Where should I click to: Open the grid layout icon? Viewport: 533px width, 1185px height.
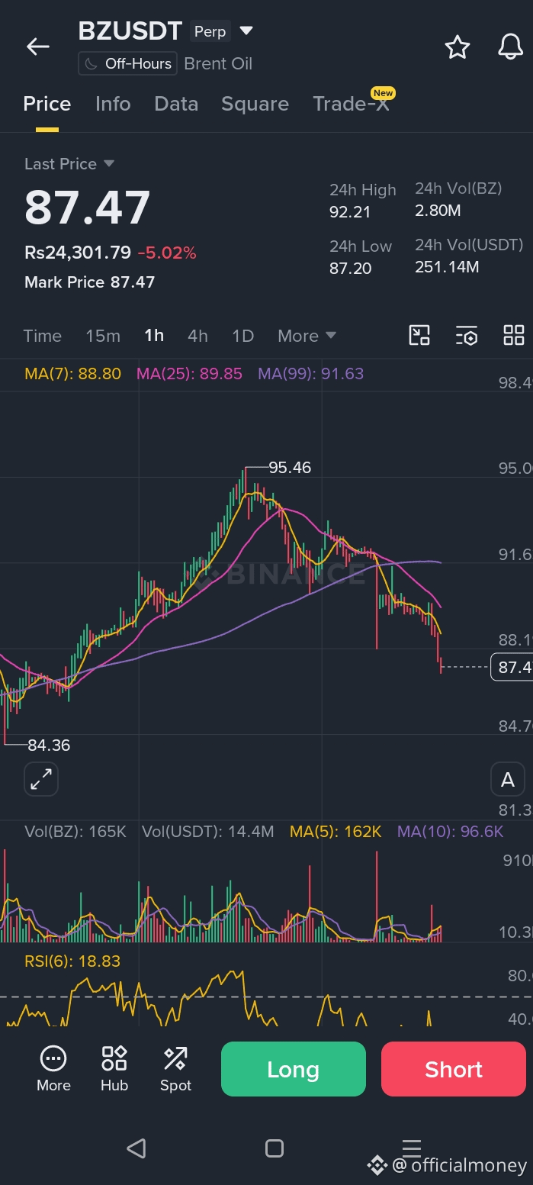click(x=514, y=336)
